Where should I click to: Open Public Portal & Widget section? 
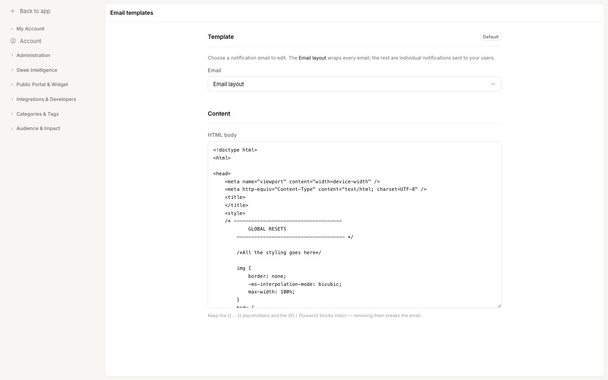pos(42,84)
